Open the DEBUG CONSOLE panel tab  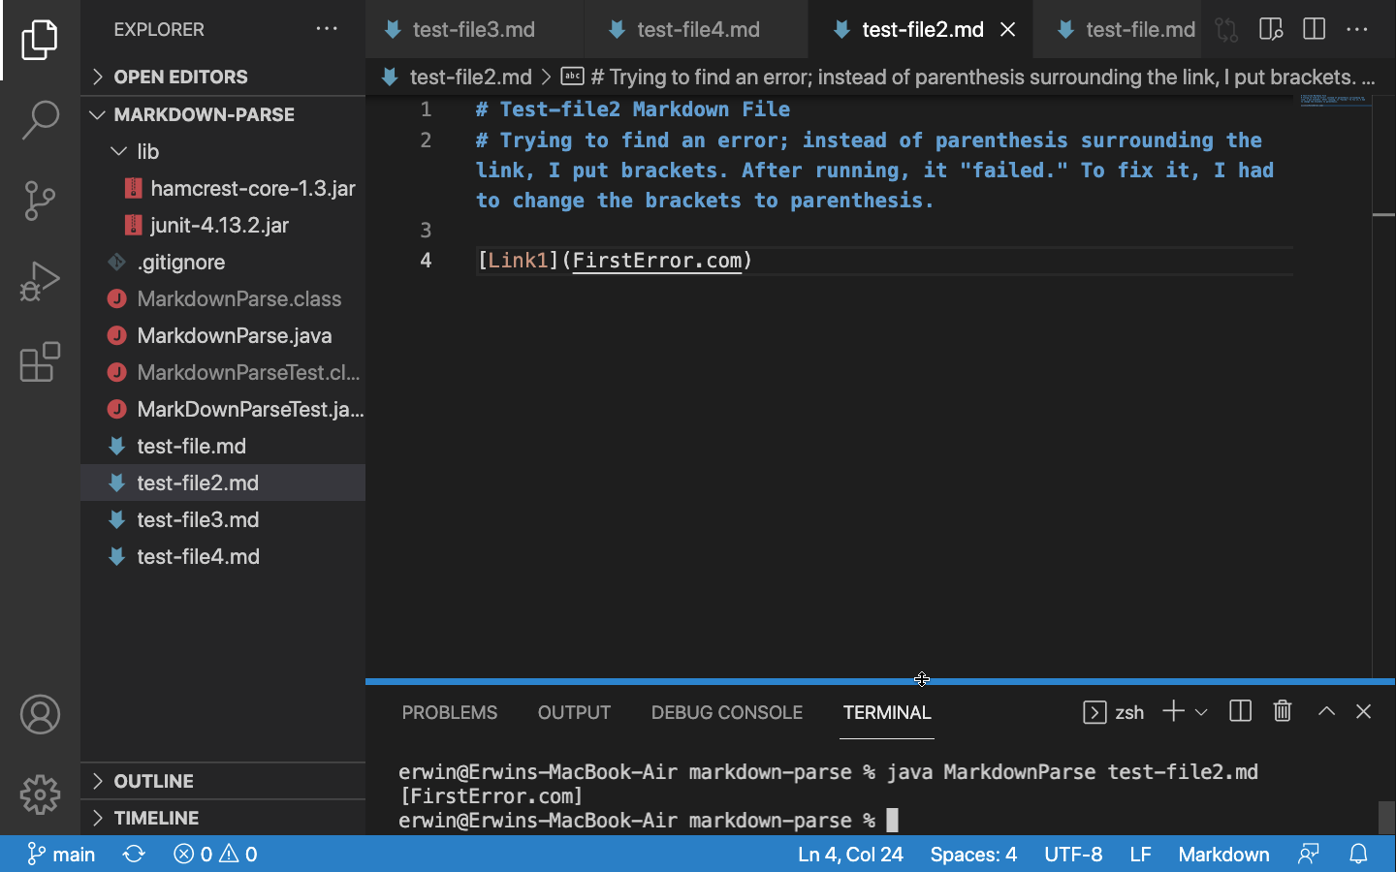pyautogui.click(x=727, y=712)
